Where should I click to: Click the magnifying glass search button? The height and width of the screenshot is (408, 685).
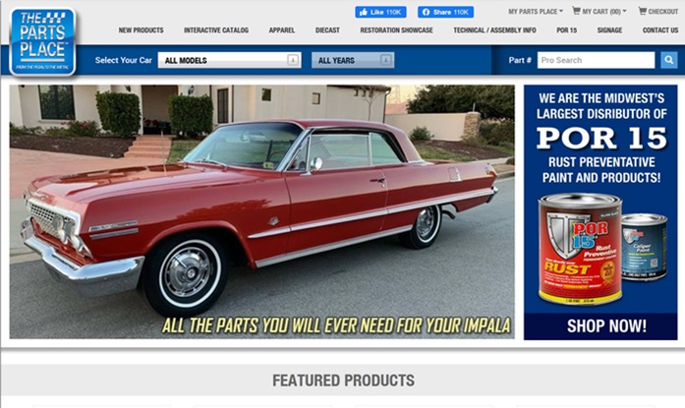[668, 60]
